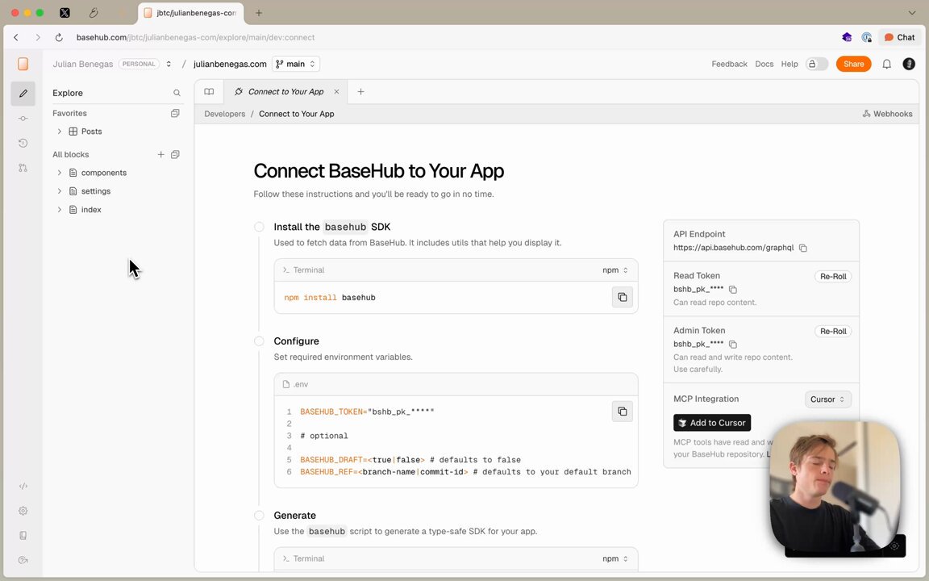Open settings gear in left sidebar
The image size is (929, 581).
click(x=23, y=511)
